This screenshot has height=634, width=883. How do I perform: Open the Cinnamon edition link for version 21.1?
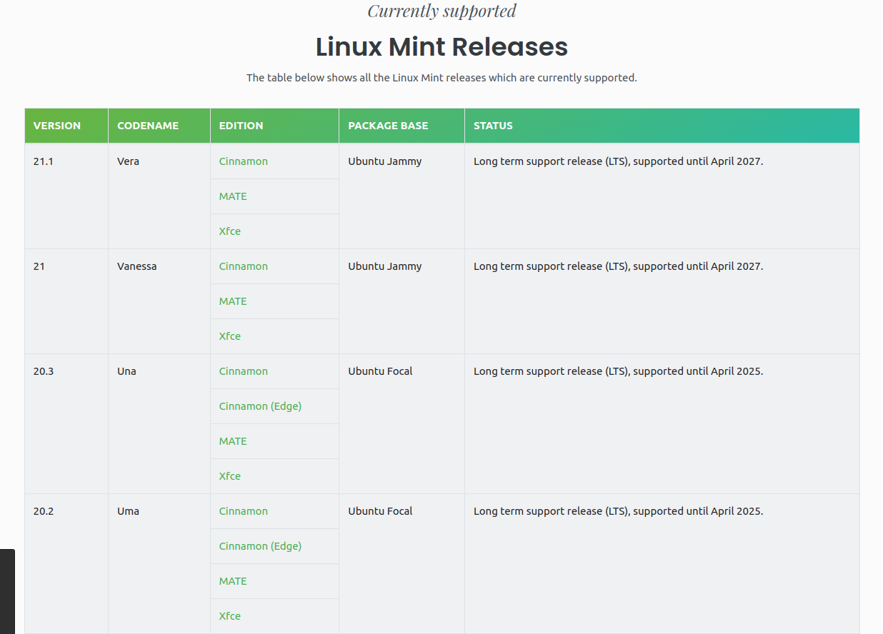243,161
